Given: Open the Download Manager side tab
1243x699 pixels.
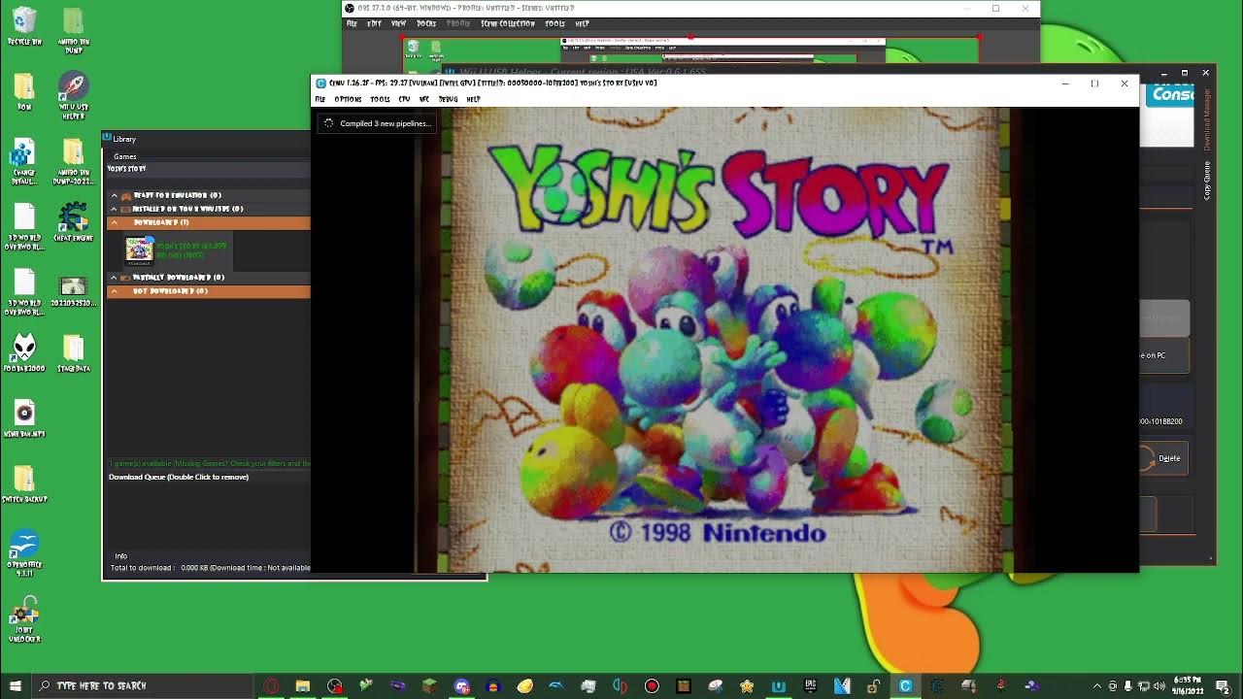Looking at the screenshot, I should tap(1207, 120).
